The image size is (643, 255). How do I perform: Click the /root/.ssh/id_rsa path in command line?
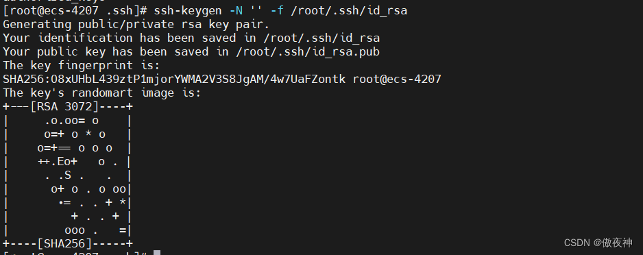coord(349,10)
